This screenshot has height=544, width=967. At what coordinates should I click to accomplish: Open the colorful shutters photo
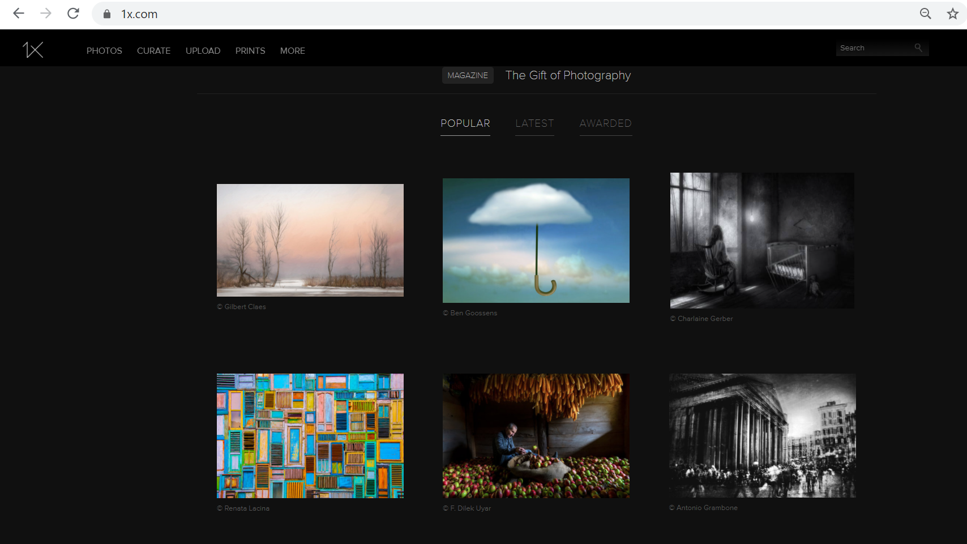click(x=310, y=436)
